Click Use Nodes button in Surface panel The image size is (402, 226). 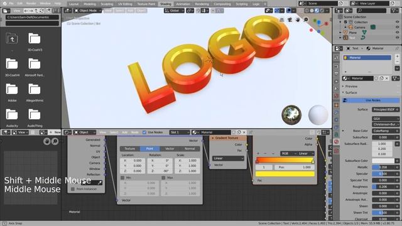pos(371,100)
